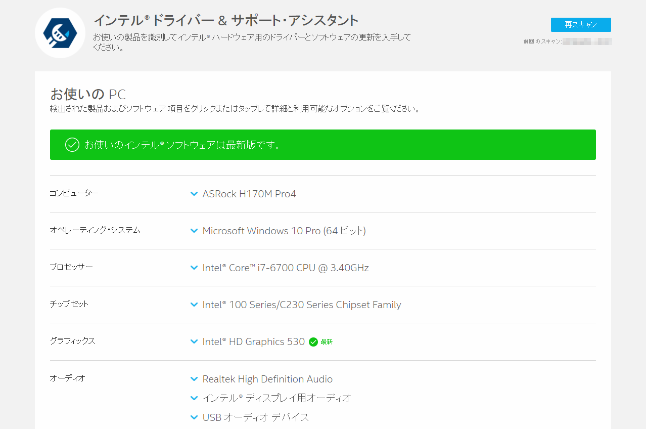Click the 前回のスキャン timestamp text

(568, 41)
